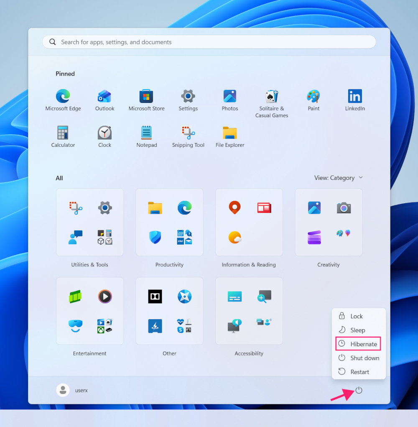Open File Explorer in Productivity folder
This screenshot has height=427, width=418.
(x=155, y=208)
